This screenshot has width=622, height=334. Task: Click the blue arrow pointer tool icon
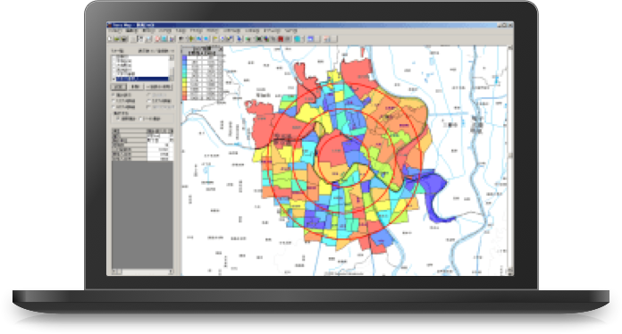click(x=240, y=38)
